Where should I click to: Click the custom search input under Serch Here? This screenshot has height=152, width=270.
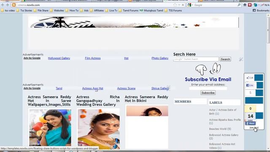click(x=196, y=59)
